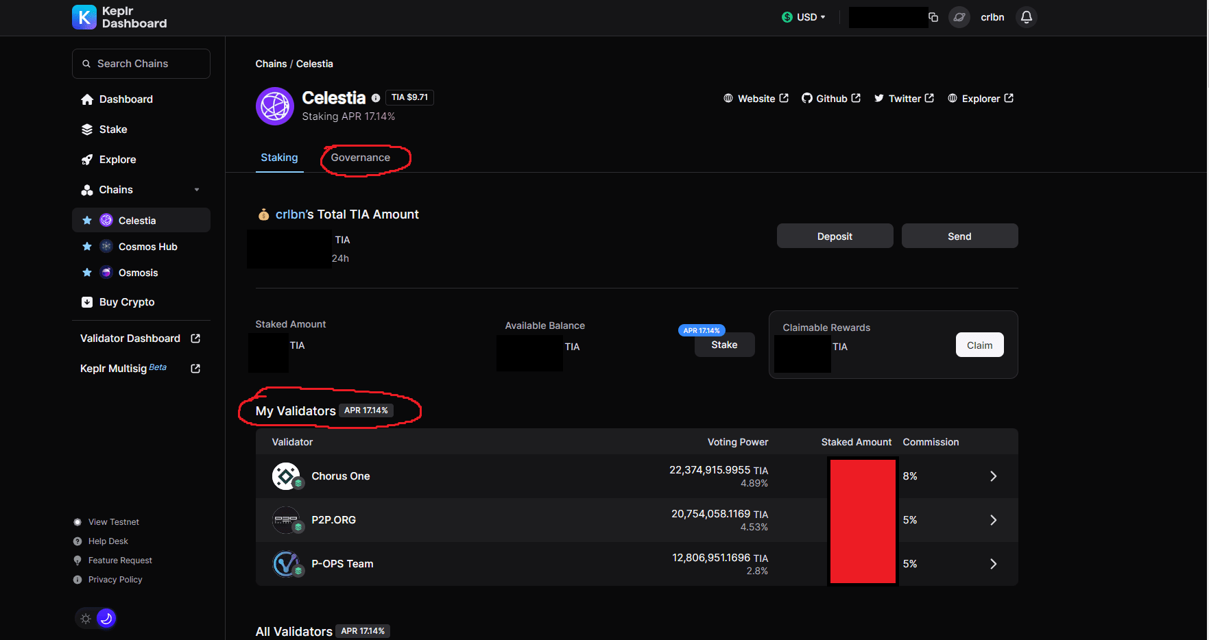Click the Commission column header
1209x640 pixels.
tap(931, 442)
